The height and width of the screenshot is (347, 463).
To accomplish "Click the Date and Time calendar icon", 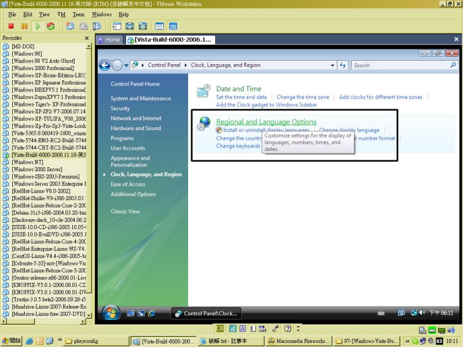I will tap(204, 91).
